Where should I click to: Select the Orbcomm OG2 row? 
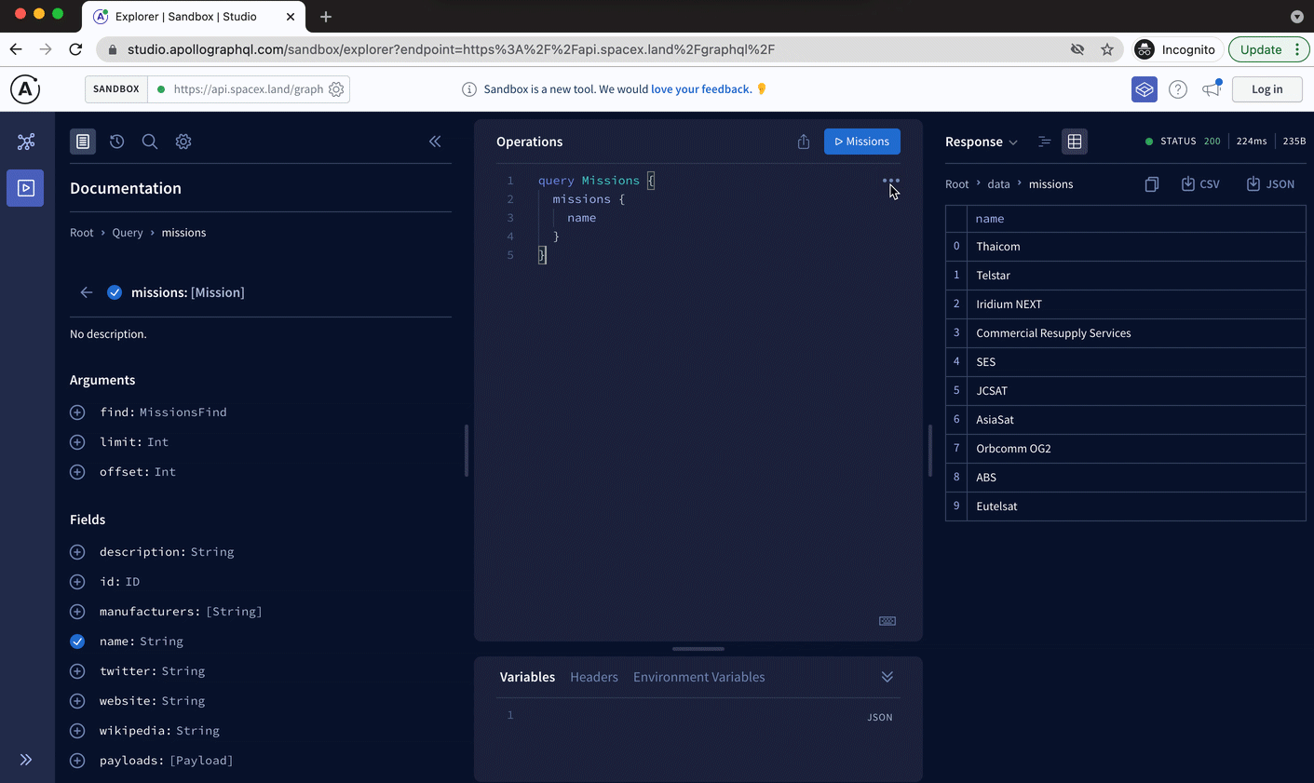[1125, 449]
